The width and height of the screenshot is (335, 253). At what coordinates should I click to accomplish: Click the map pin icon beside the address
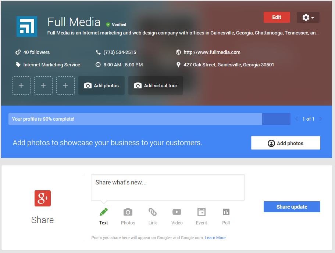[178, 65]
